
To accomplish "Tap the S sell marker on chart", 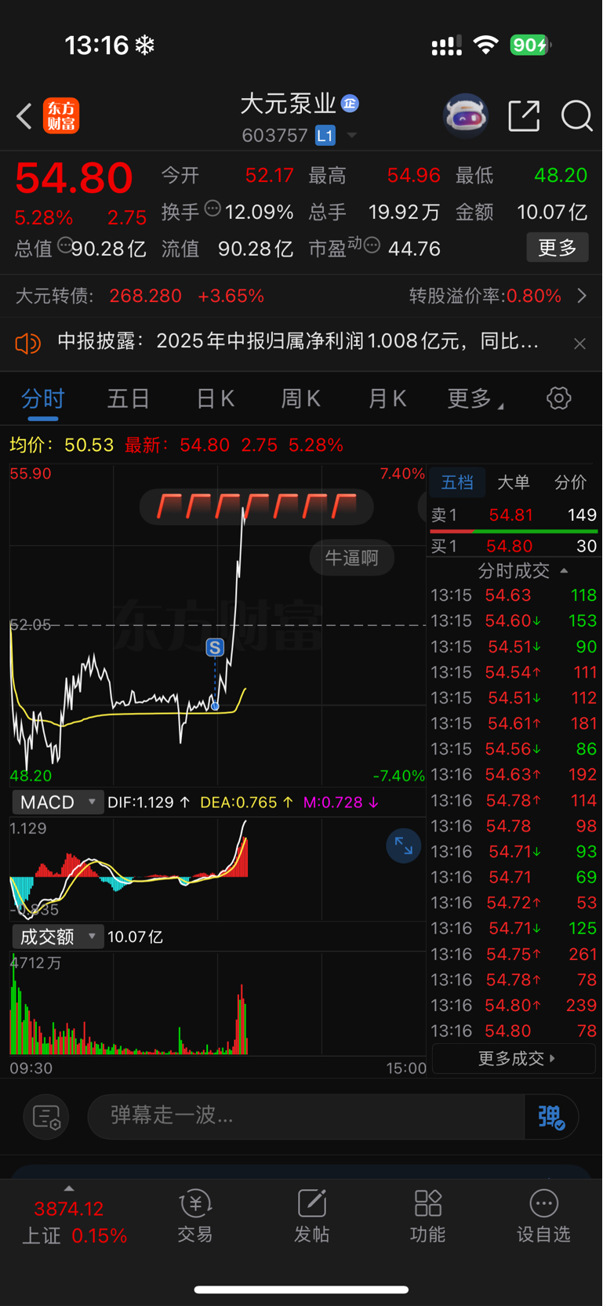I will click(x=215, y=647).
